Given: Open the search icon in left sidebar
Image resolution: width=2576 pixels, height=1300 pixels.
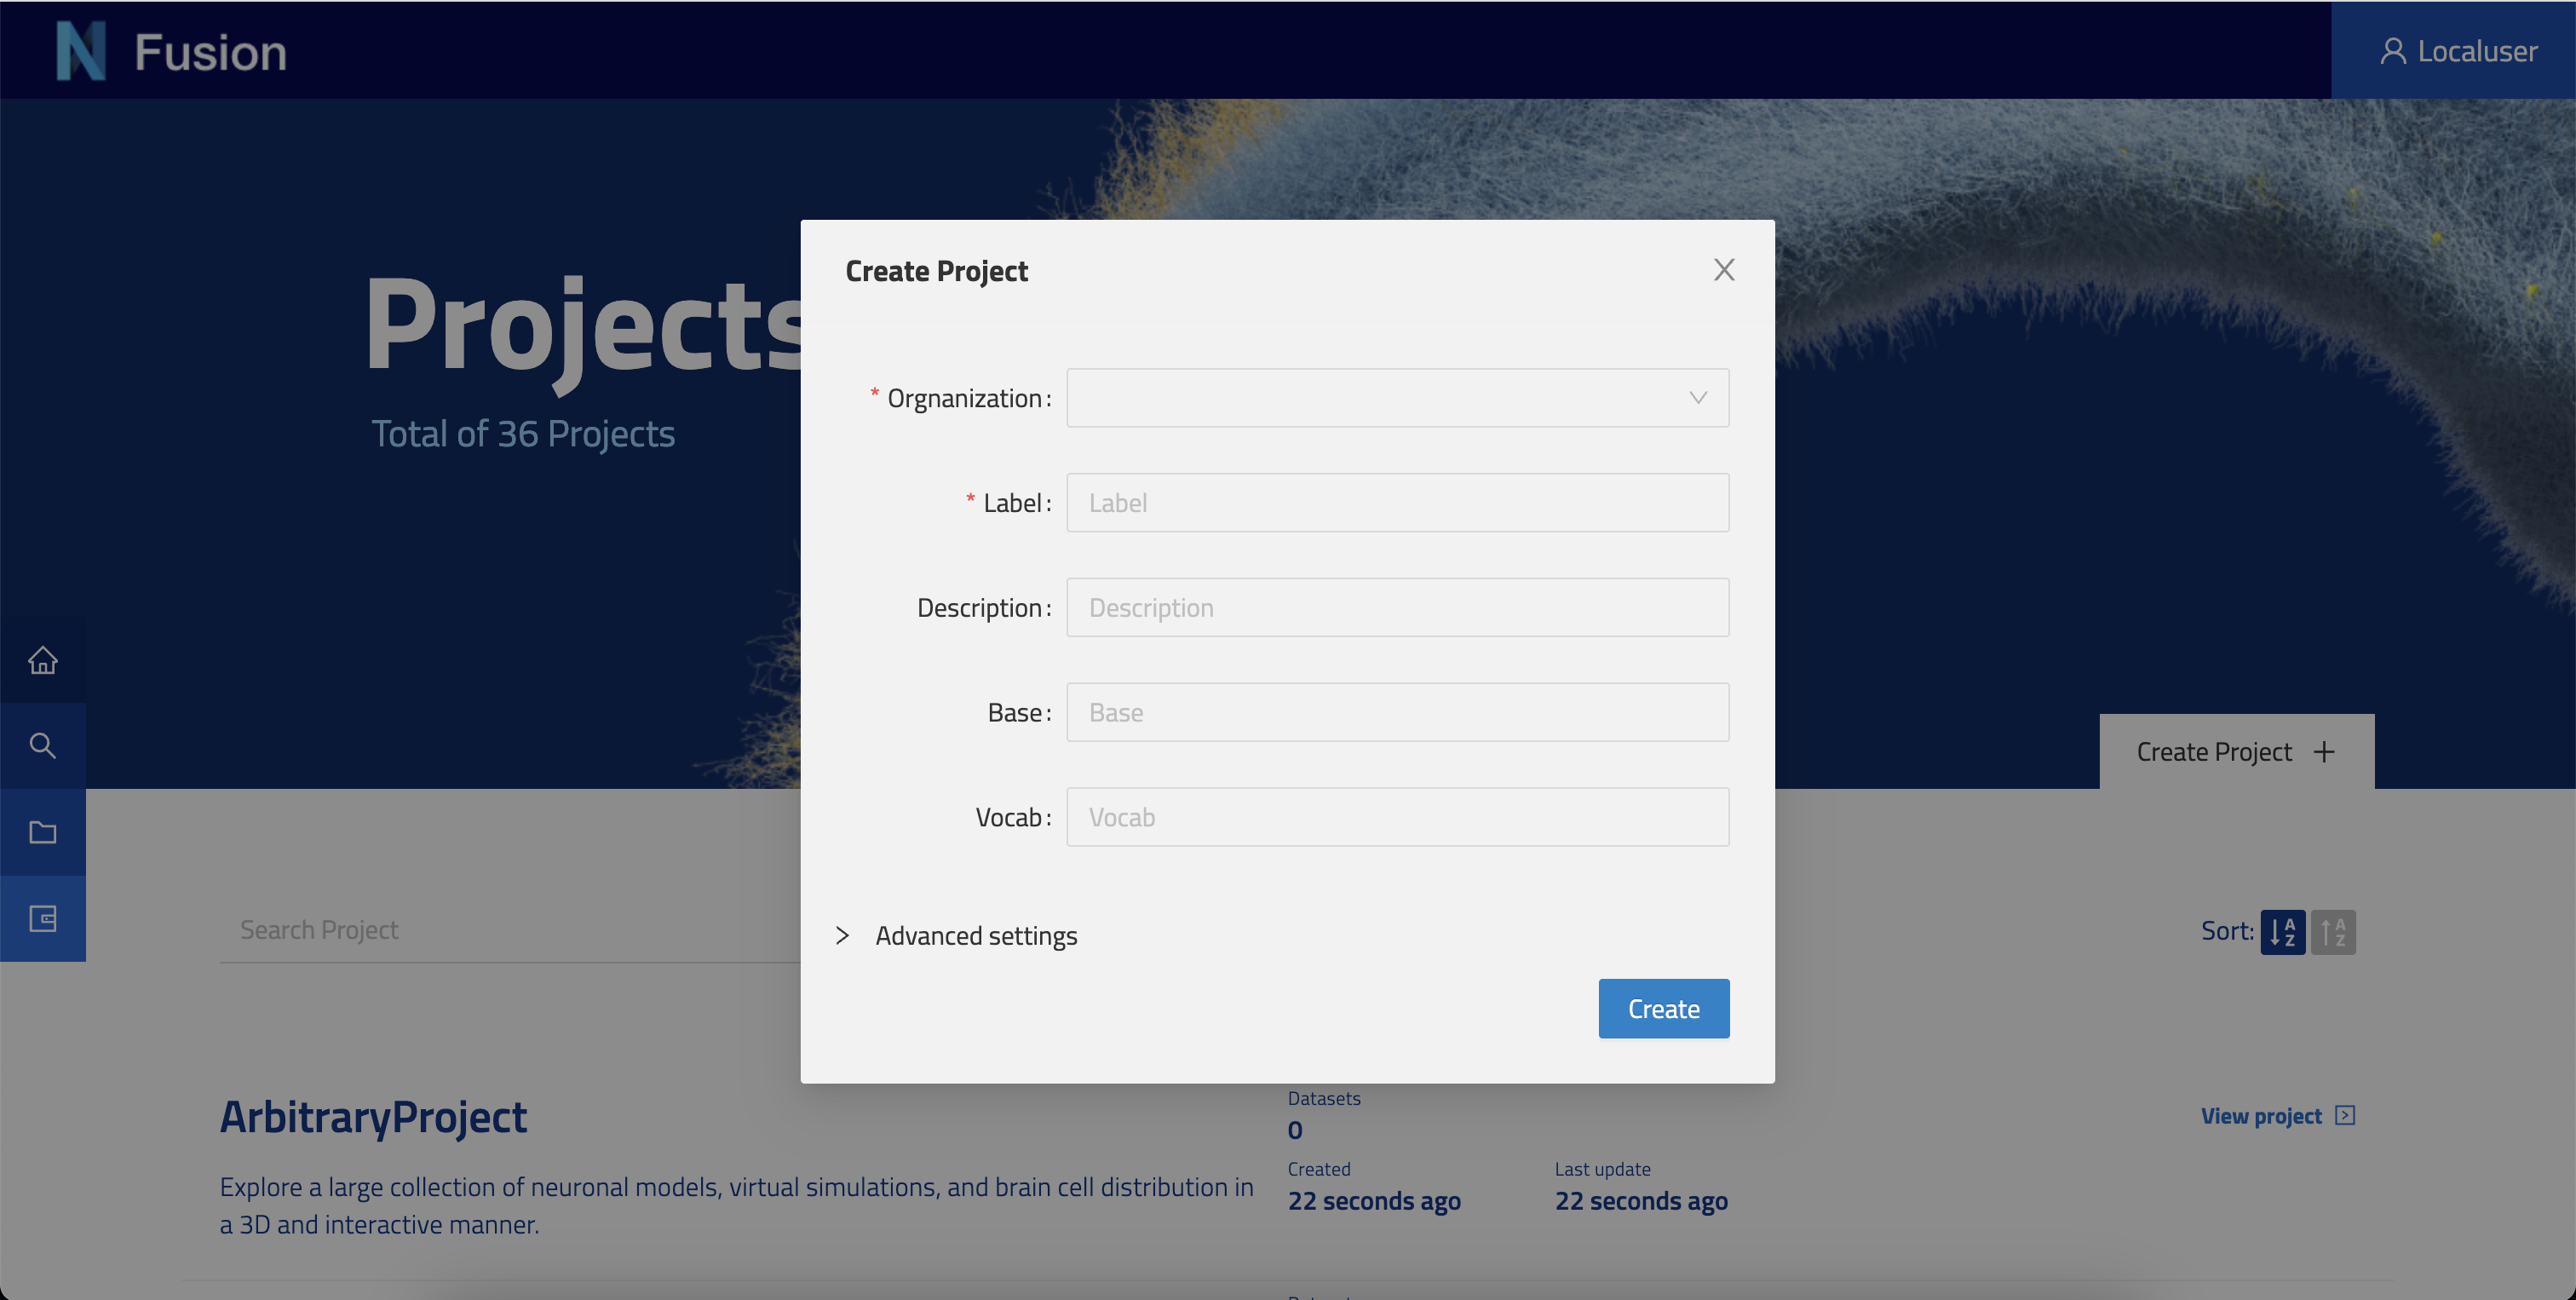Looking at the screenshot, I should coord(42,746).
